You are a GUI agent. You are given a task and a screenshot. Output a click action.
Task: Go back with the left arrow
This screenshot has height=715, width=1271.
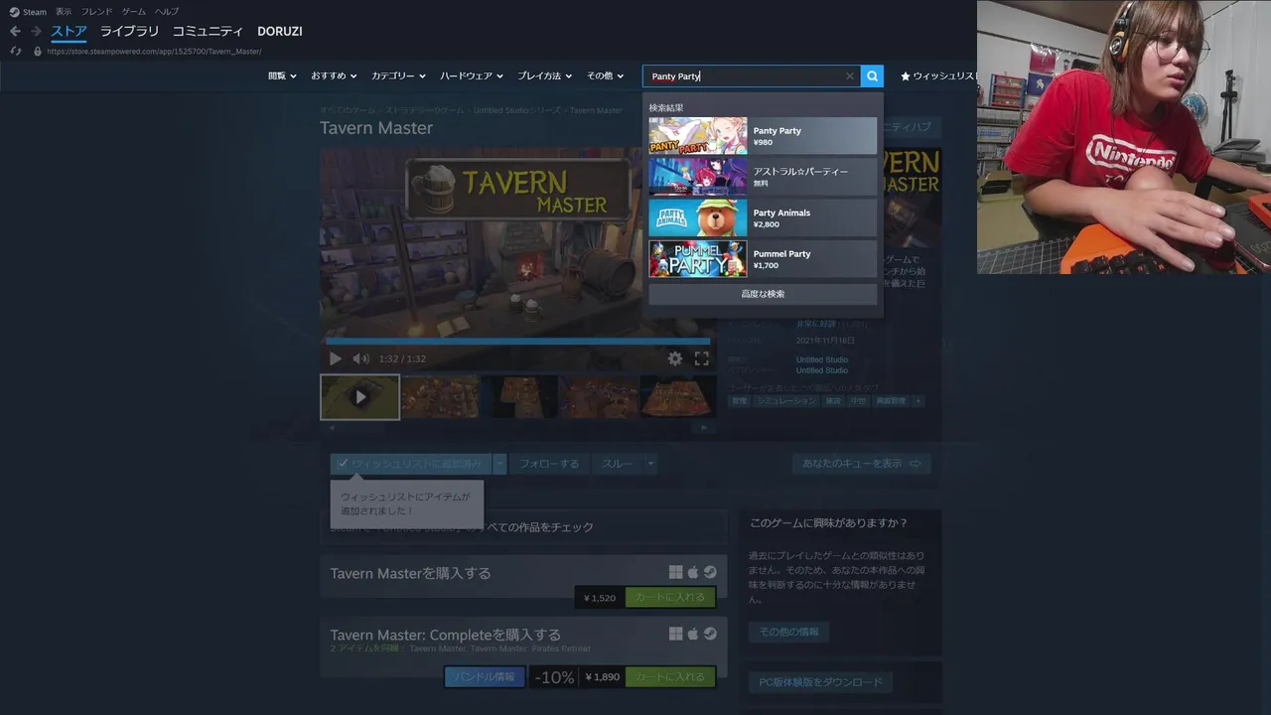pyautogui.click(x=15, y=32)
